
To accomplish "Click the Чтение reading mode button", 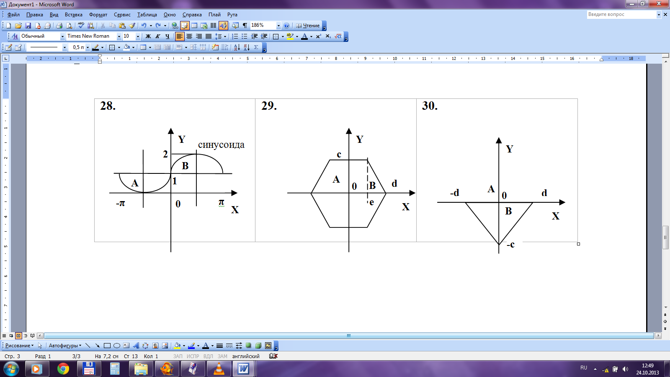I will click(308, 26).
